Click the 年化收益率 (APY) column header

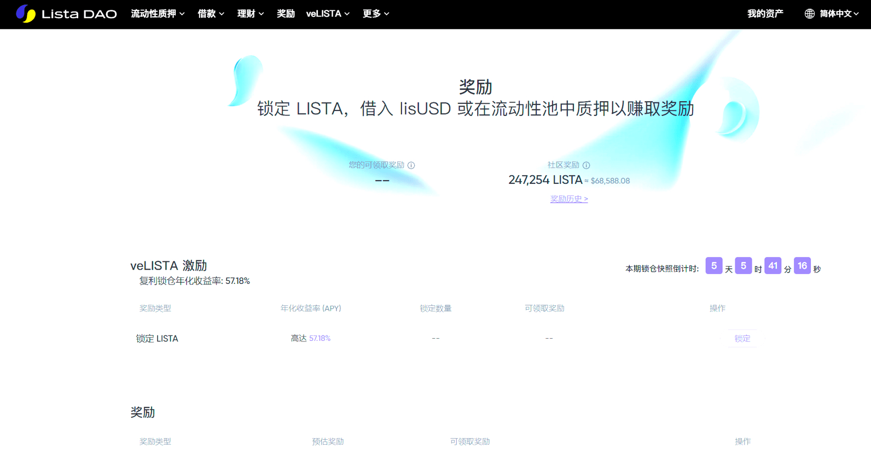pyautogui.click(x=311, y=309)
